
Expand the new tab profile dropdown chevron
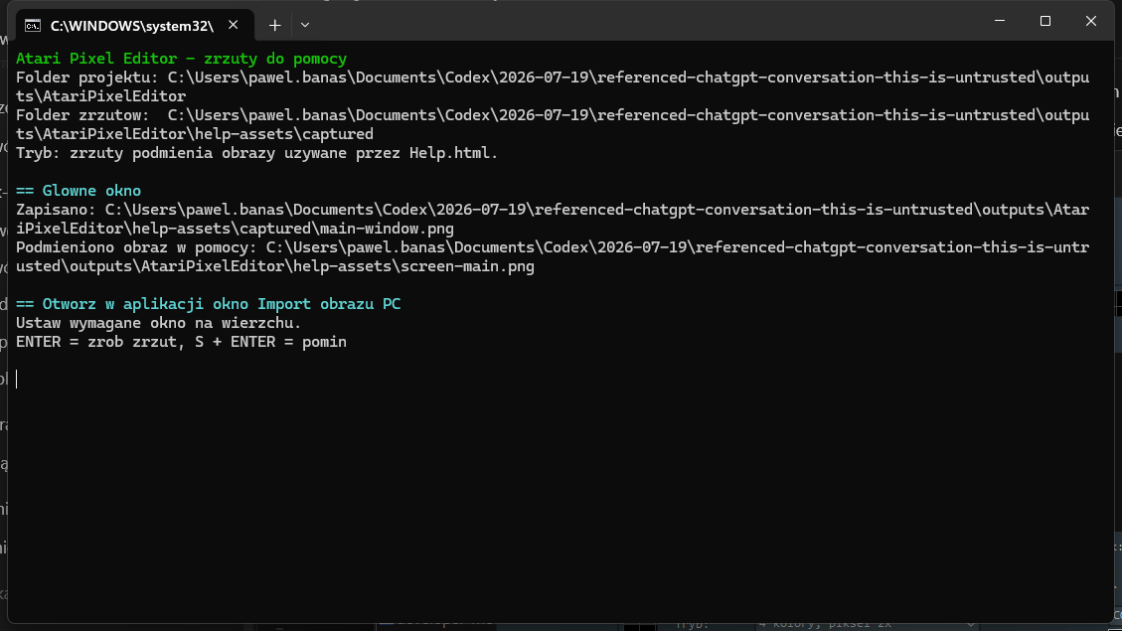pos(305,25)
